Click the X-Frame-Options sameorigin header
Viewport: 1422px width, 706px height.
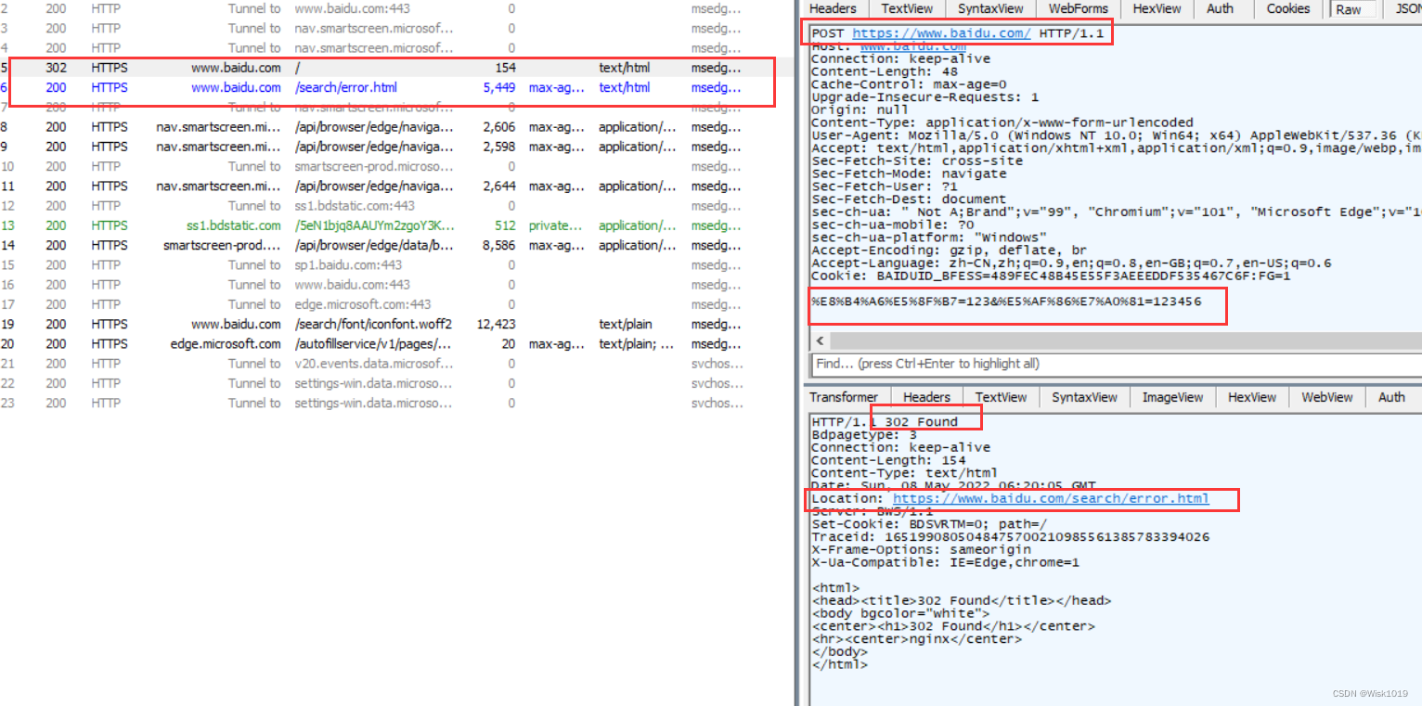click(921, 549)
